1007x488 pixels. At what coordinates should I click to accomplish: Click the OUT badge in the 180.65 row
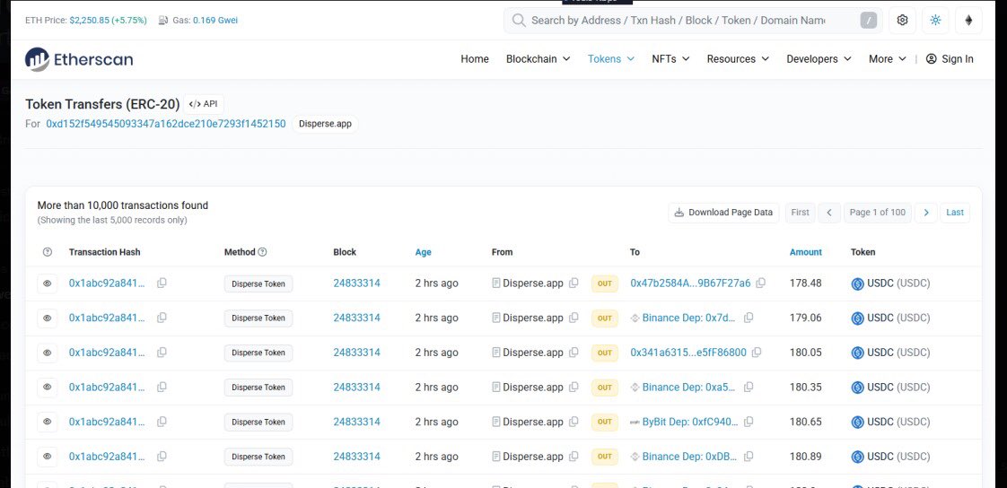[604, 422]
